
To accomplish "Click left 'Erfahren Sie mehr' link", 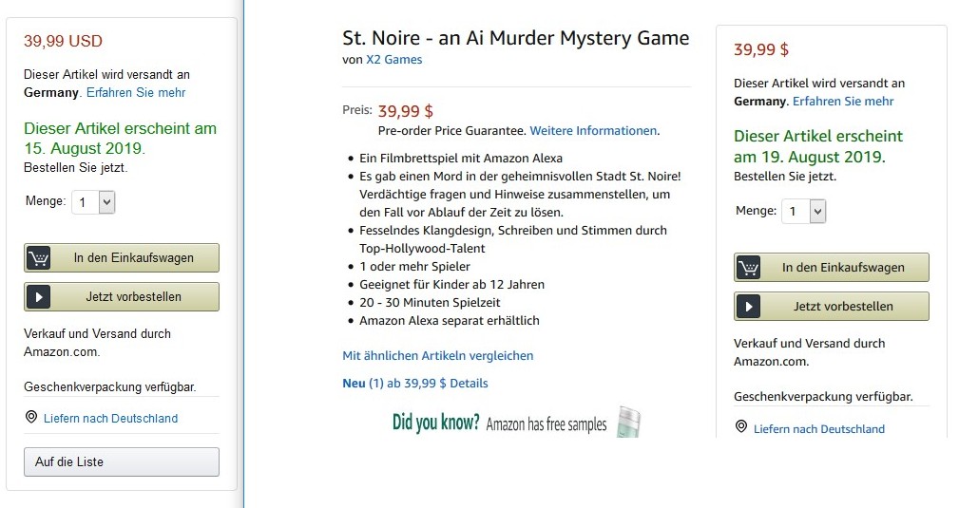I will pos(135,92).
